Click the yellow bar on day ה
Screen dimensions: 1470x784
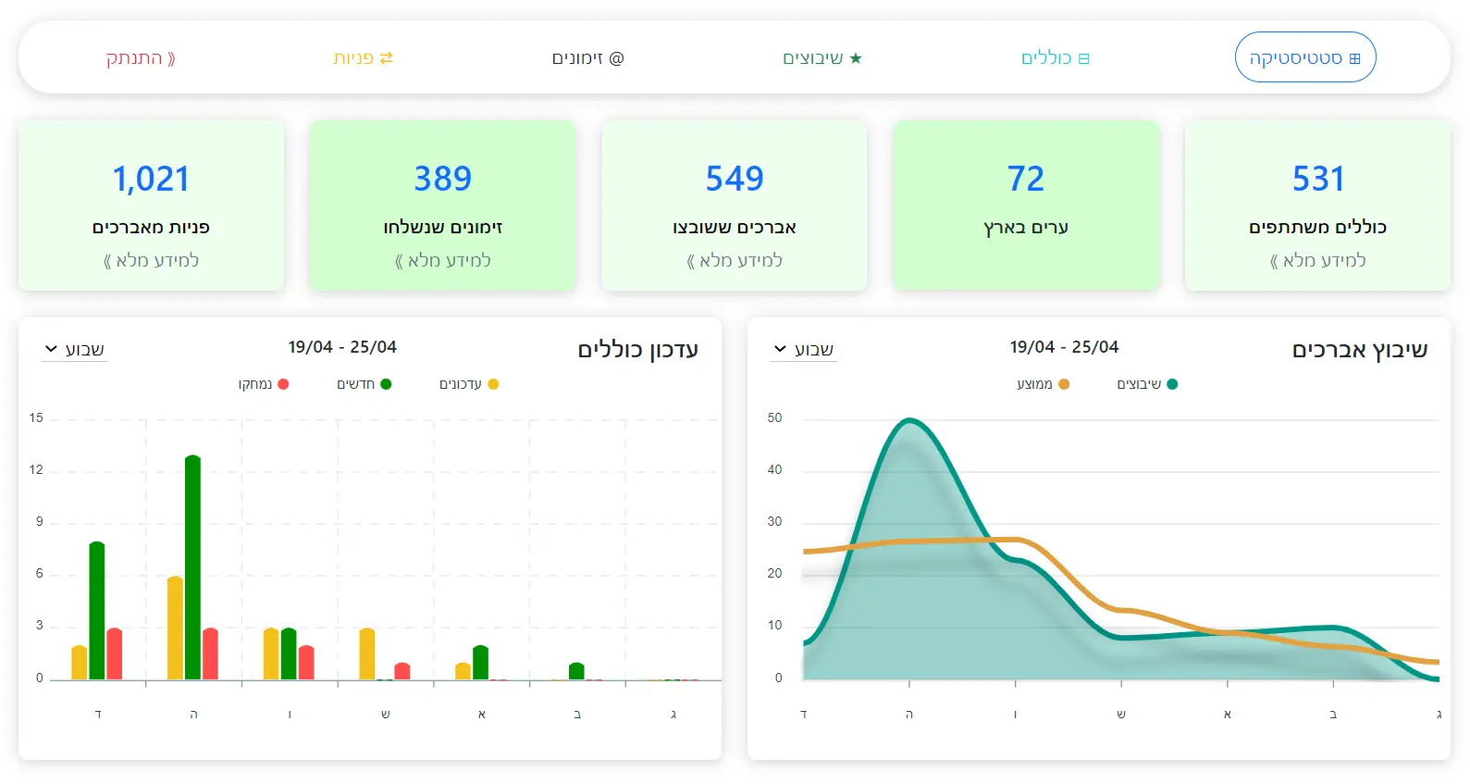click(175, 628)
